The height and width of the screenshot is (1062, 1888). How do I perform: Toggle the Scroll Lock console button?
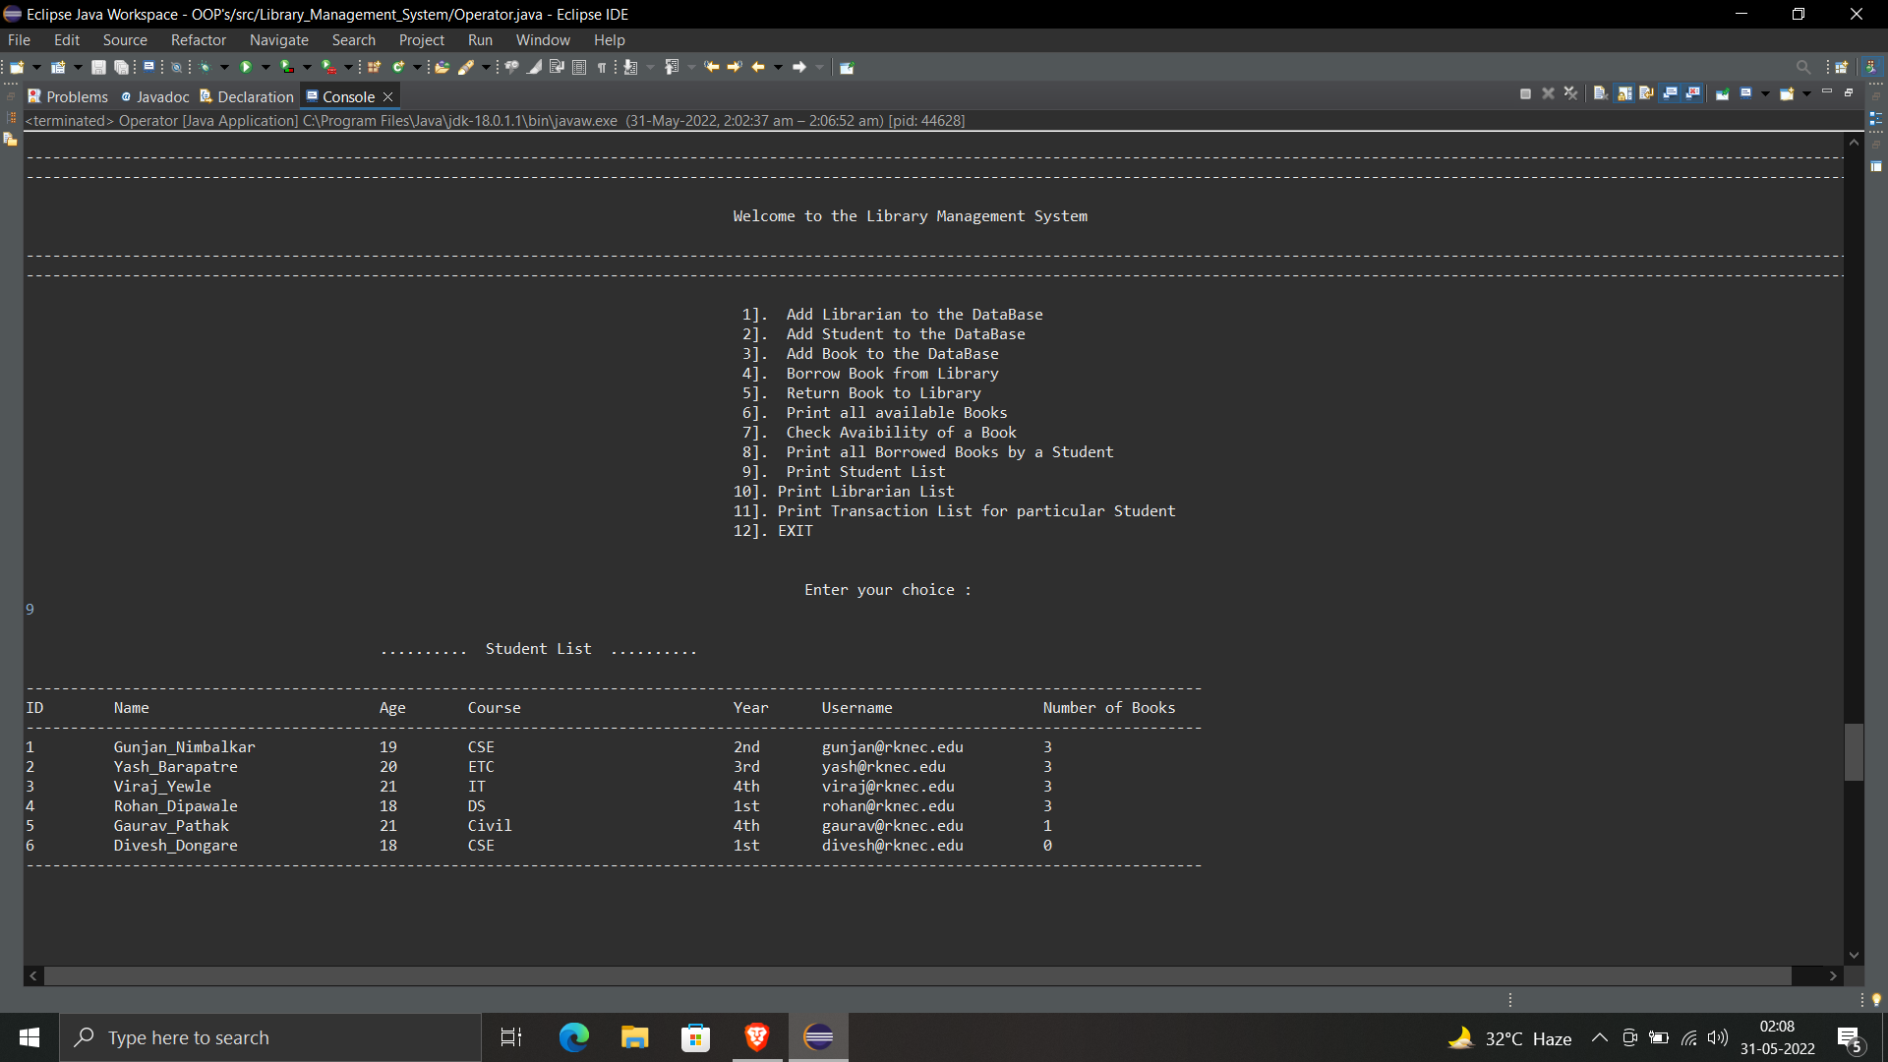[x=1623, y=93]
